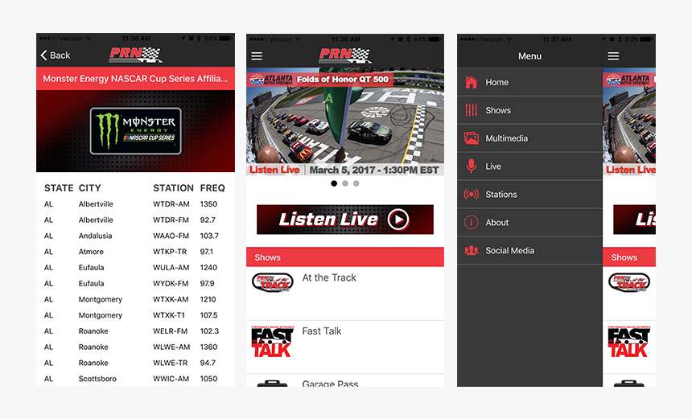Select Monster Energy NASCAR Cup Series Affiliates header
The height and width of the screenshot is (419, 692).
tap(135, 79)
